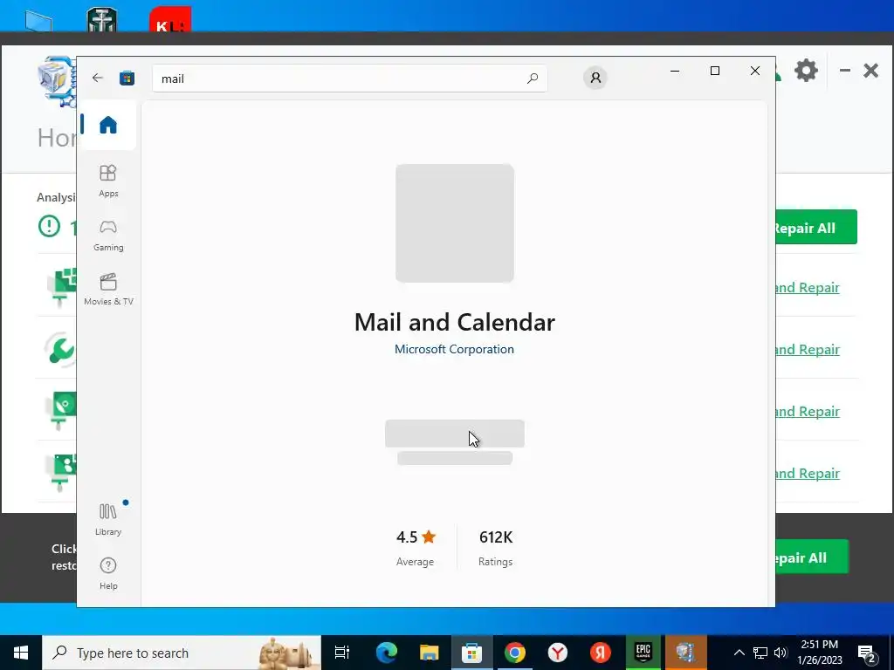Launch Microsoft Edge from the taskbar

click(x=386, y=653)
